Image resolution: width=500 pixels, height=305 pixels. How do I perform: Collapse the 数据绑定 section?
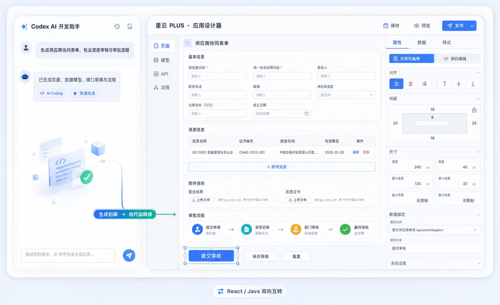(x=478, y=214)
